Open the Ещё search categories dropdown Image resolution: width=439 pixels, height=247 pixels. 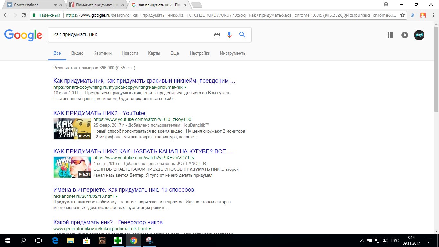[x=175, y=53]
